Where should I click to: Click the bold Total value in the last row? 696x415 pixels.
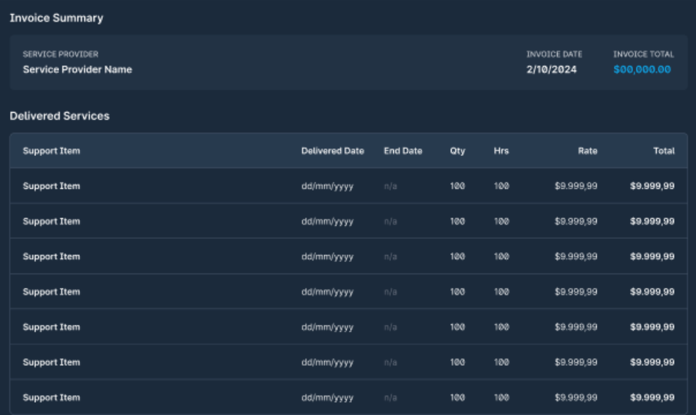tap(652, 397)
